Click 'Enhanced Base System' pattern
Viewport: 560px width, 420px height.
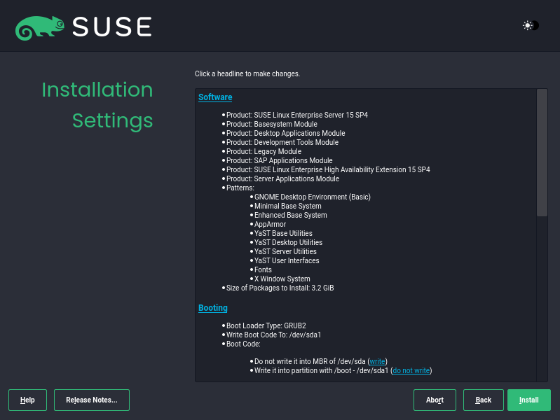[290, 215]
